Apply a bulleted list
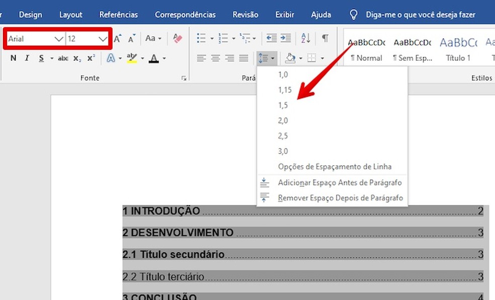 tap(200, 37)
